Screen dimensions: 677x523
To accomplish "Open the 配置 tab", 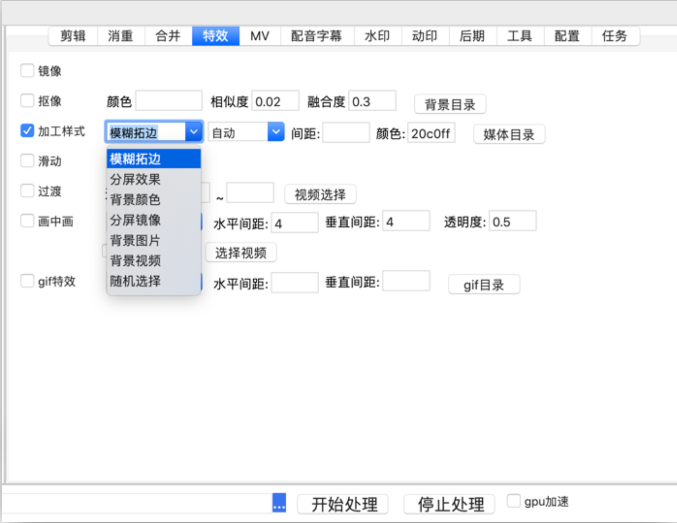I will click(x=567, y=36).
